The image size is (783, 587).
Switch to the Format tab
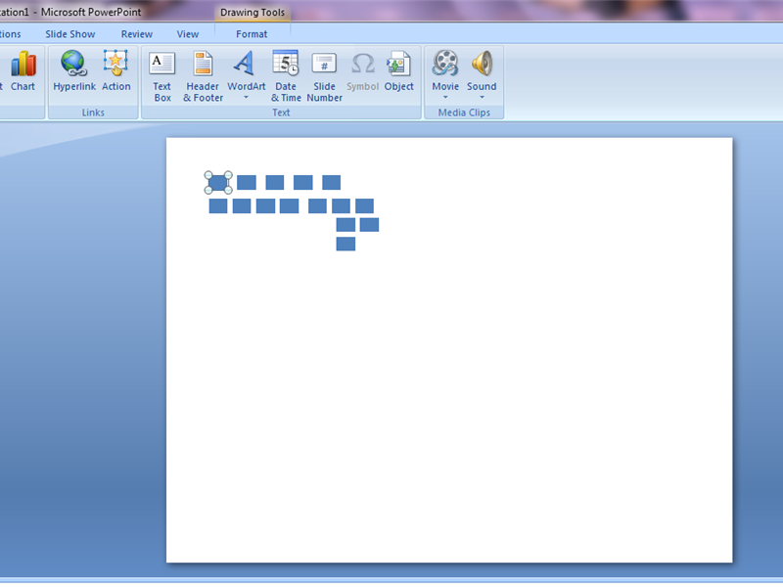252,33
